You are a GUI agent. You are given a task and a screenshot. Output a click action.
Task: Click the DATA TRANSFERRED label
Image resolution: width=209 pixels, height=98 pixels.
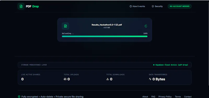[158, 75]
